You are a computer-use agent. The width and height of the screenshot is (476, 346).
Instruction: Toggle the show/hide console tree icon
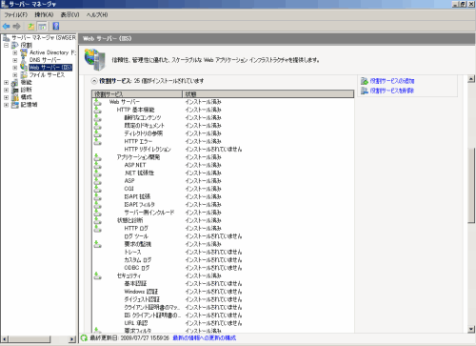point(42,27)
